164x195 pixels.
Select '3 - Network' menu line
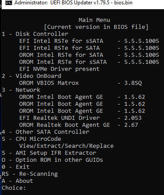point(21,90)
